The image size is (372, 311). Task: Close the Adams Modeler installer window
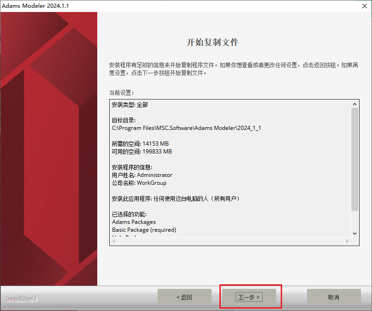pos(365,6)
